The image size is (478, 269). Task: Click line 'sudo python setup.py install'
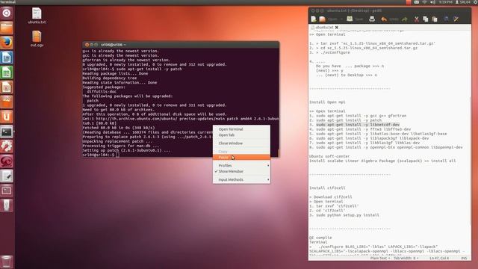coord(347,215)
